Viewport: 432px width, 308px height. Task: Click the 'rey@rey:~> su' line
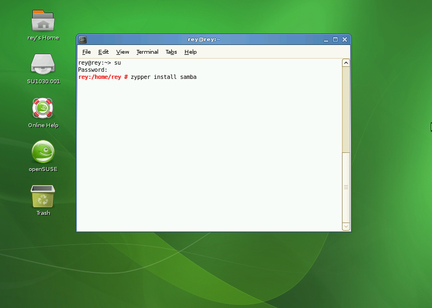99,62
